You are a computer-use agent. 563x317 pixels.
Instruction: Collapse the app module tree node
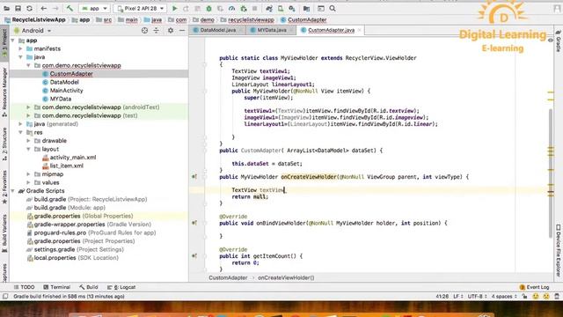pos(13,41)
